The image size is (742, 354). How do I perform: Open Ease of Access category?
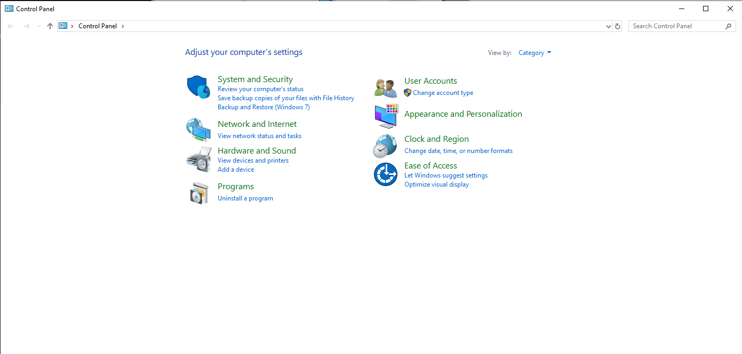pyautogui.click(x=430, y=166)
